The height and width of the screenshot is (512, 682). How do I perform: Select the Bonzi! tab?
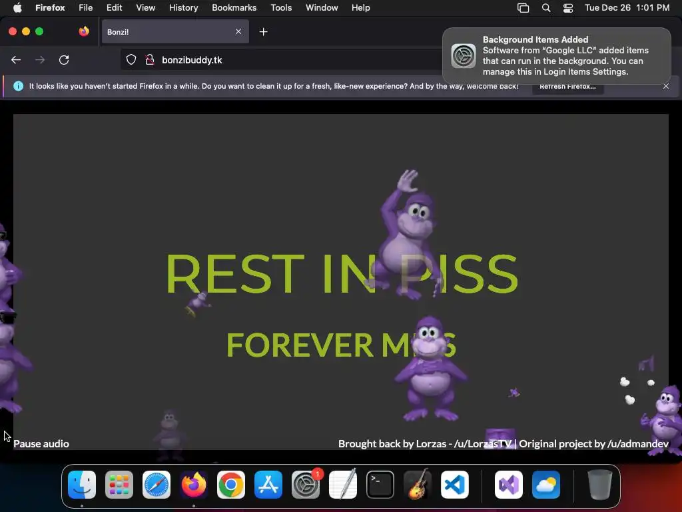(x=175, y=32)
